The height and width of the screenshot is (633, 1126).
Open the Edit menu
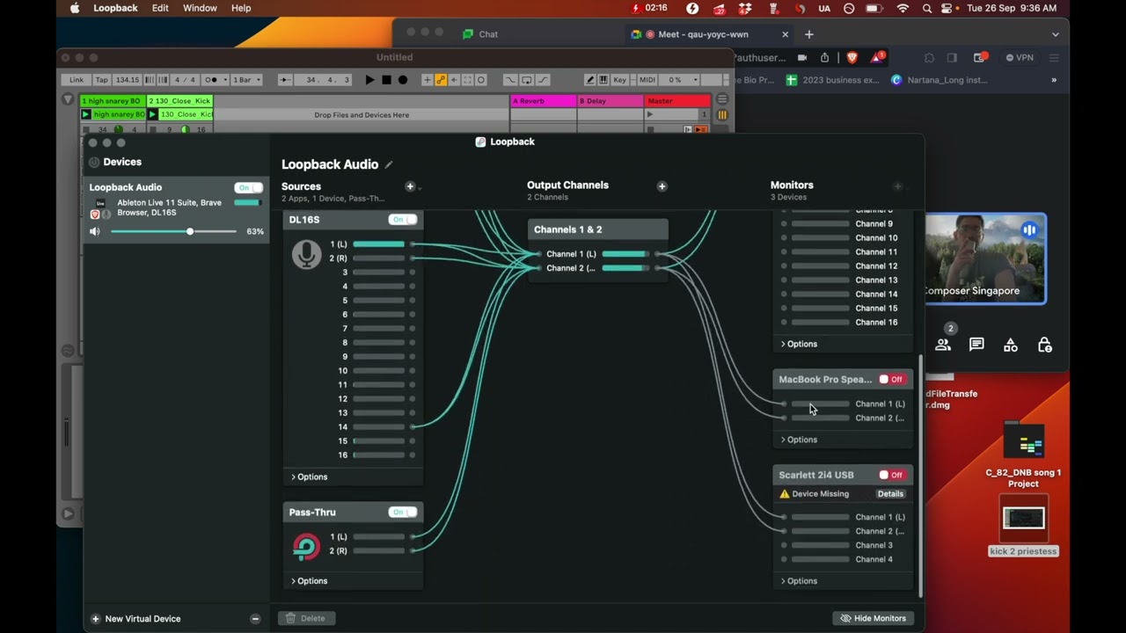pos(160,8)
